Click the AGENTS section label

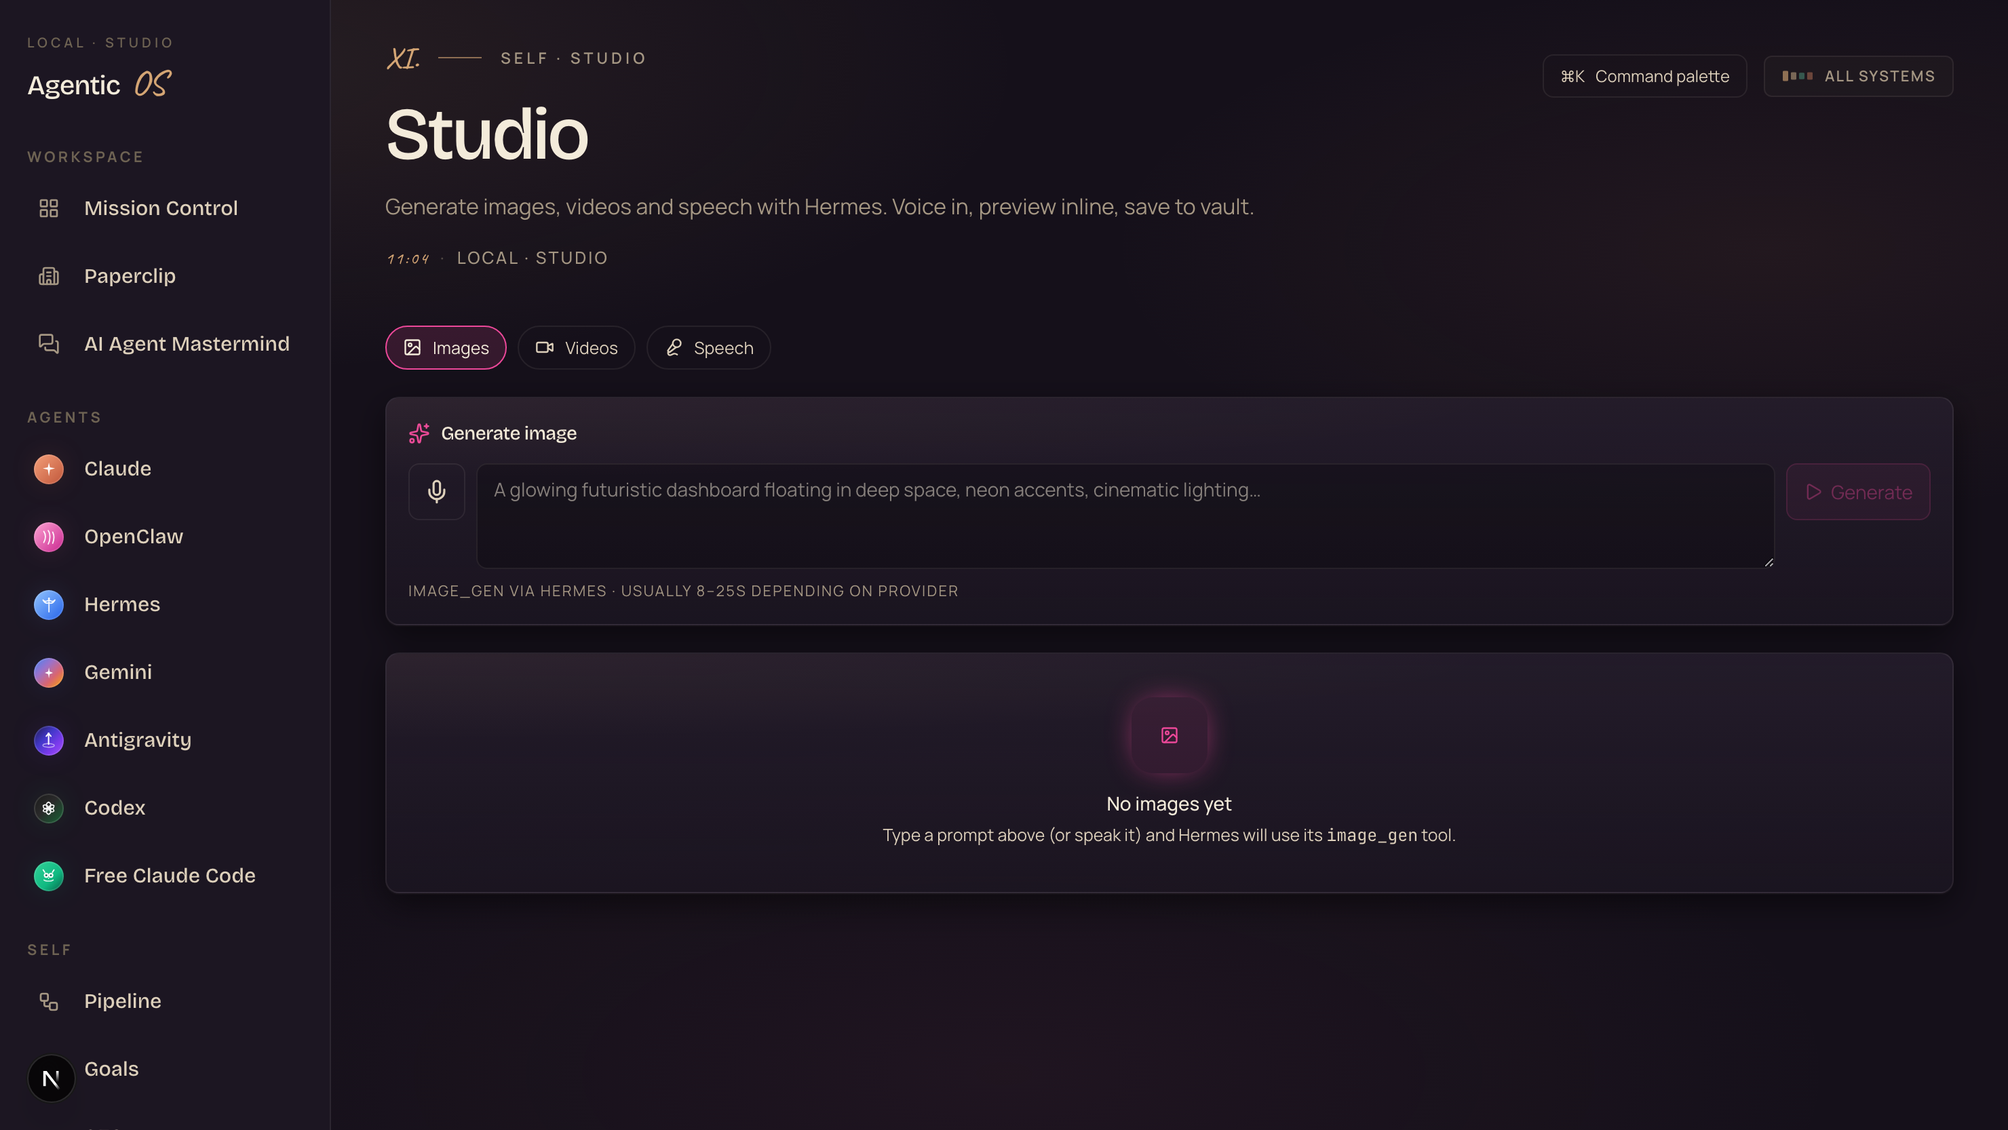pyautogui.click(x=64, y=417)
